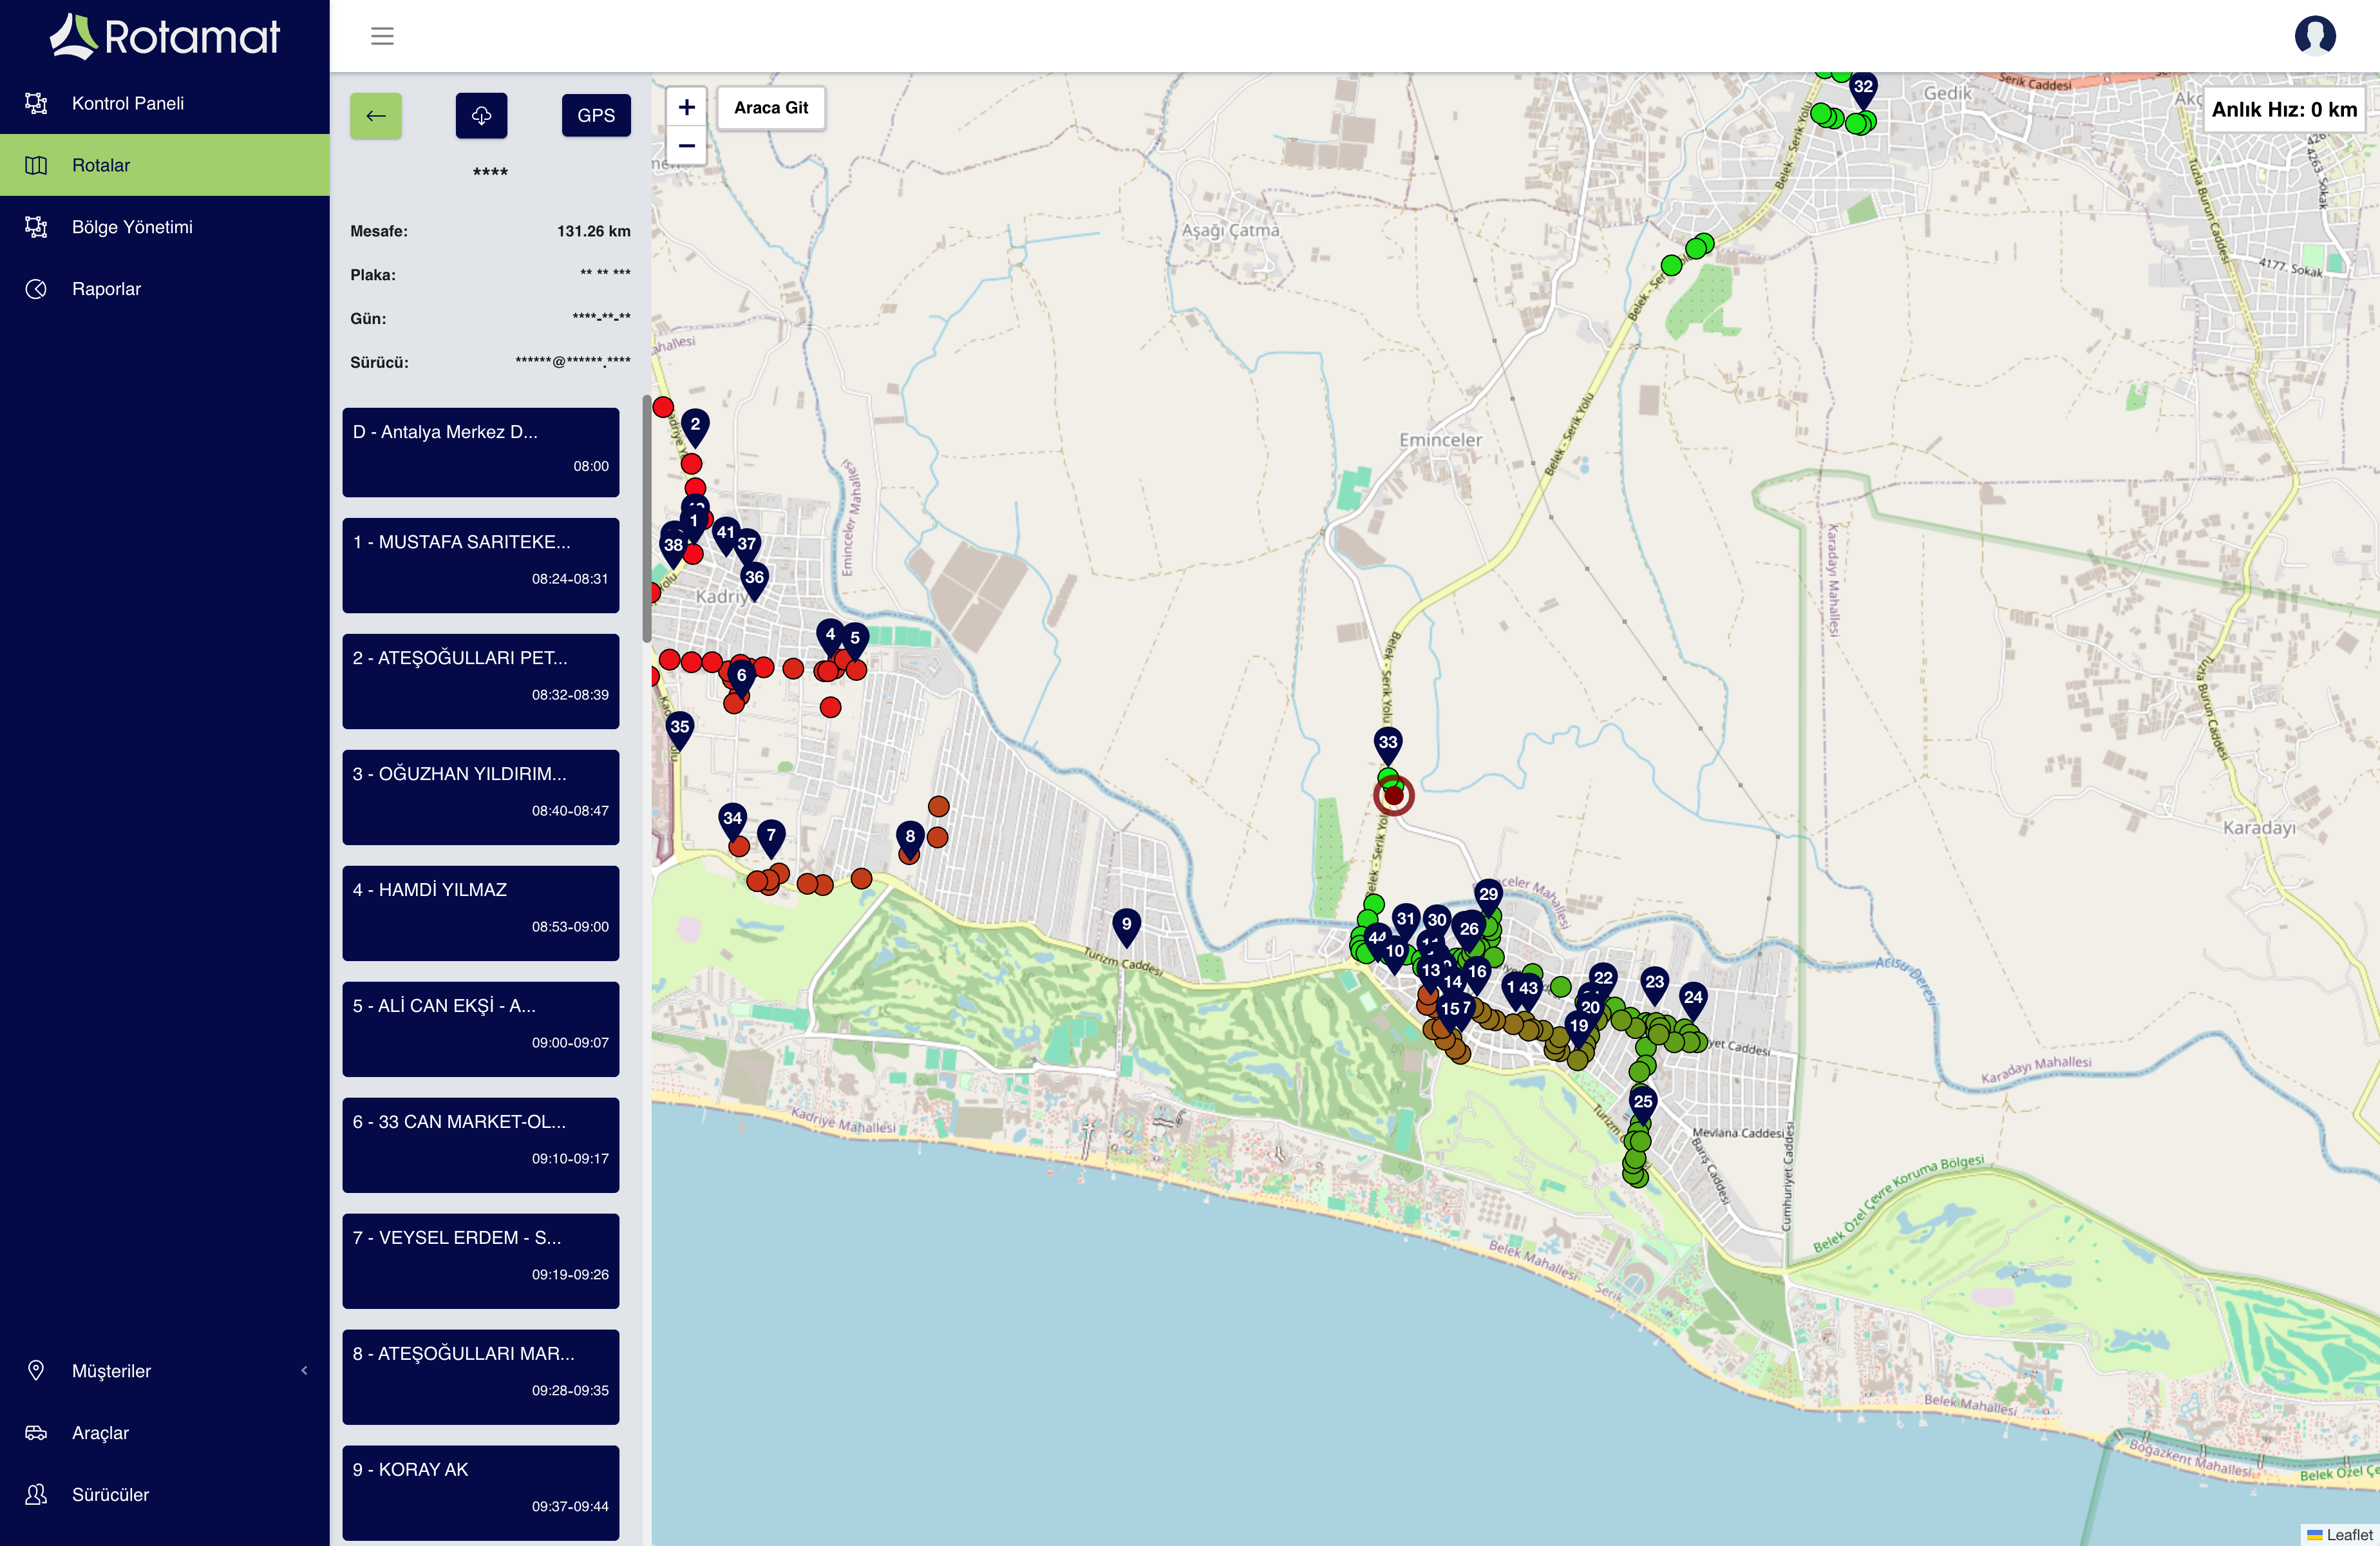Click map marker number 24

click(1693, 1000)
